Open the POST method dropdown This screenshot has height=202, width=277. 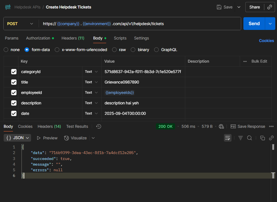tap(20, 24)
